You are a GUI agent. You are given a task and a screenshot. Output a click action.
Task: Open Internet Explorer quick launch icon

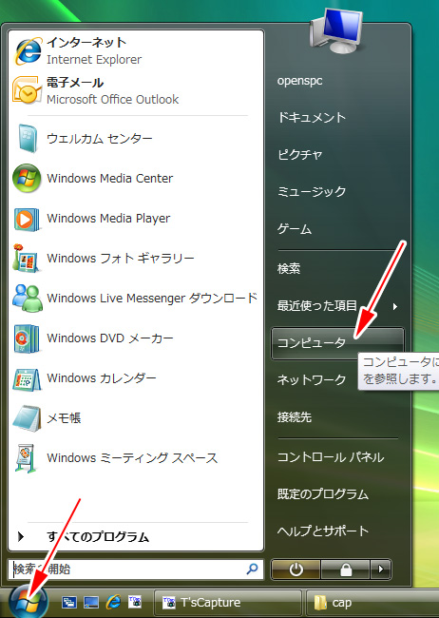pos(113,602)
